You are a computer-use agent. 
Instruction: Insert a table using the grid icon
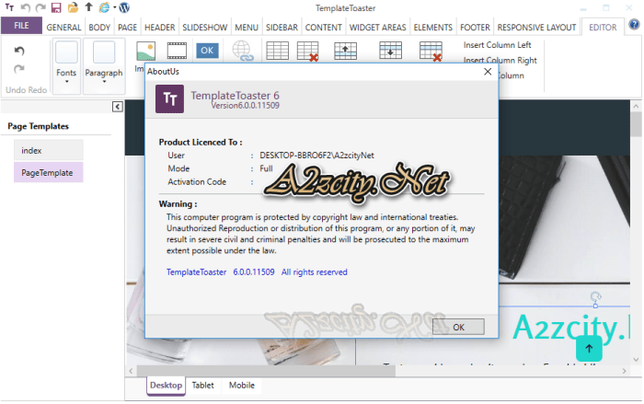277,51
